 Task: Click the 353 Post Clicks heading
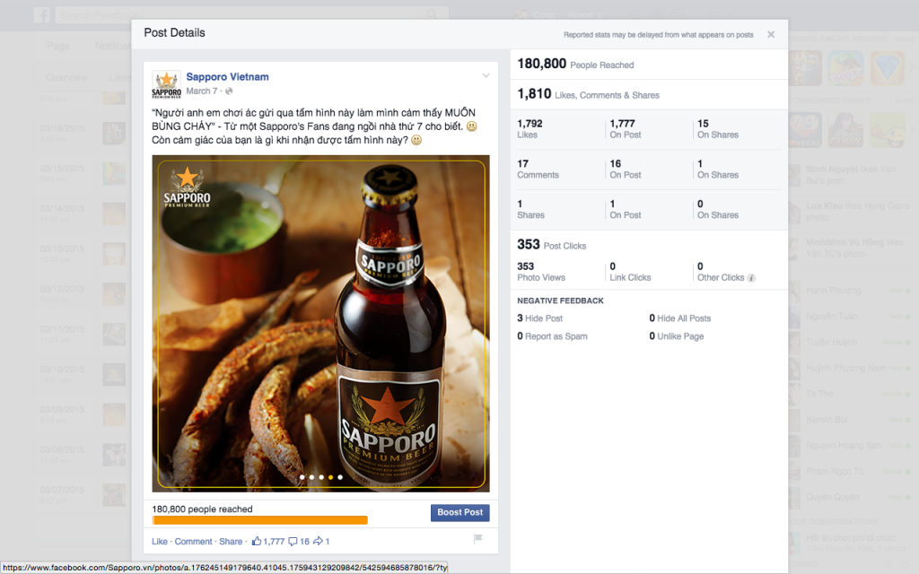coord(552,245)
